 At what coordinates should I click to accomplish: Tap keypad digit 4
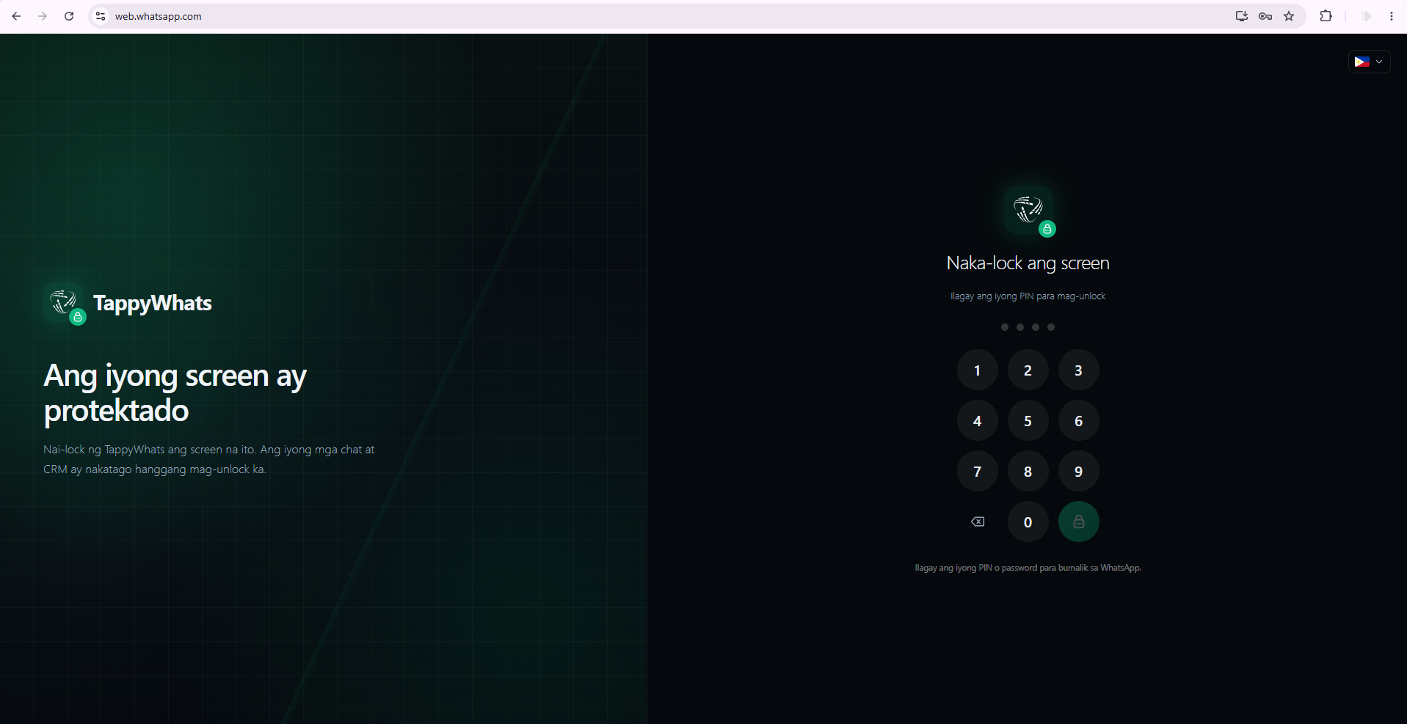(x=977, y=420)
